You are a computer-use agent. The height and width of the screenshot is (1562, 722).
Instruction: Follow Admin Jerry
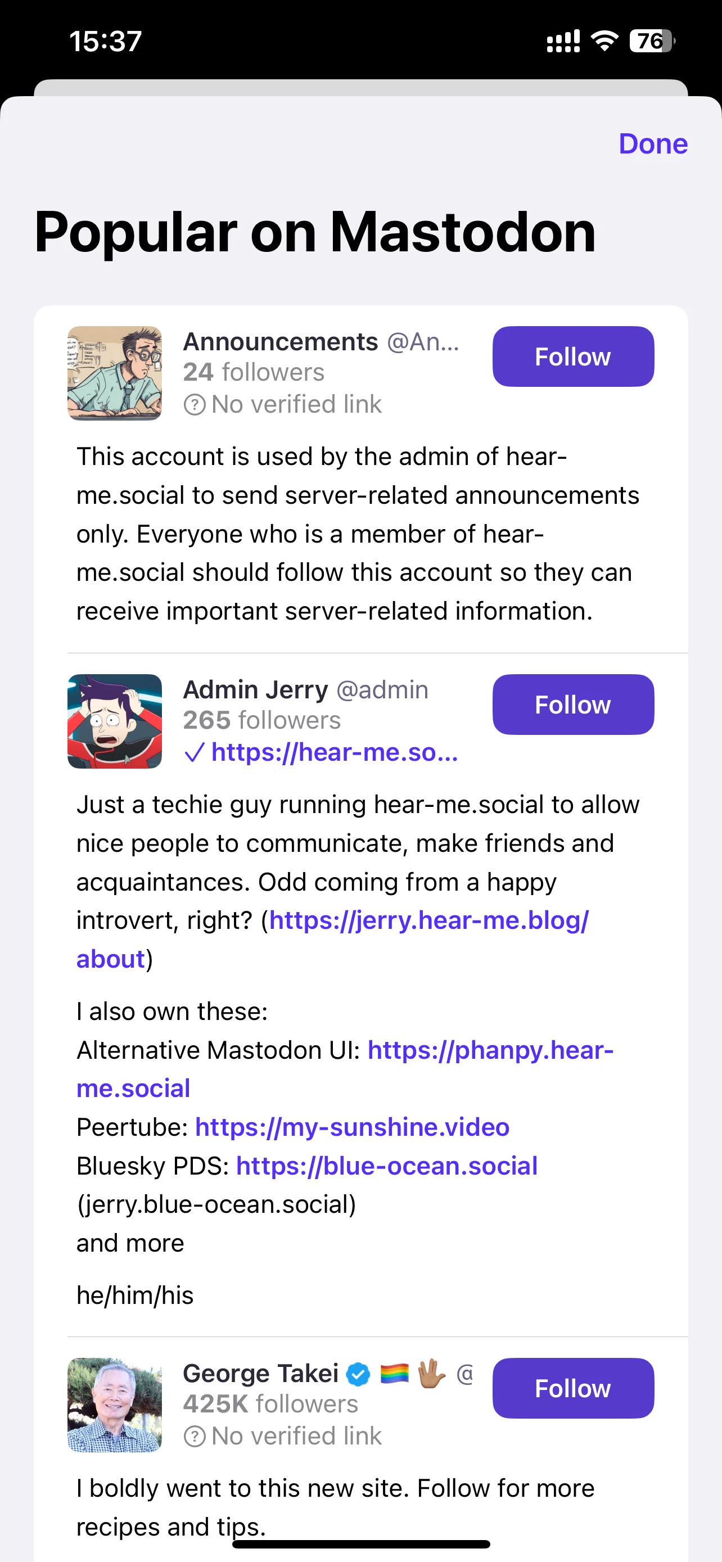tap(573, 705)
